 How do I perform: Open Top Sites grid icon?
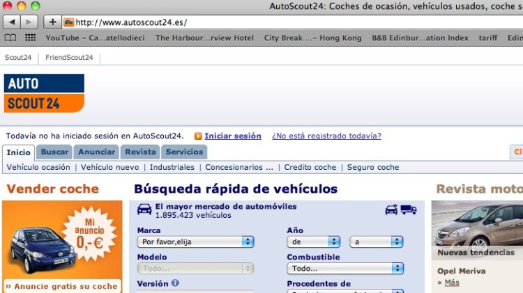(31, 38)
